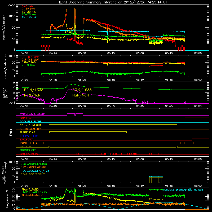Click the 0.3-0.8 MeV legend label
Screen dimensions: 212x212
point(30,60)
